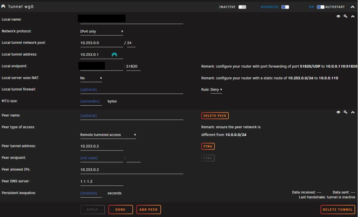Focus the MTU size field
358x217 pixels.
coord(91,101)
